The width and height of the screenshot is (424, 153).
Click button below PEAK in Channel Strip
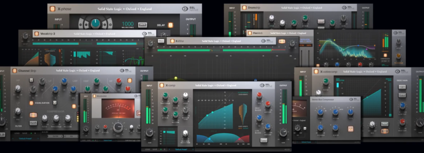pyautogui.click(x=33, y=123)
